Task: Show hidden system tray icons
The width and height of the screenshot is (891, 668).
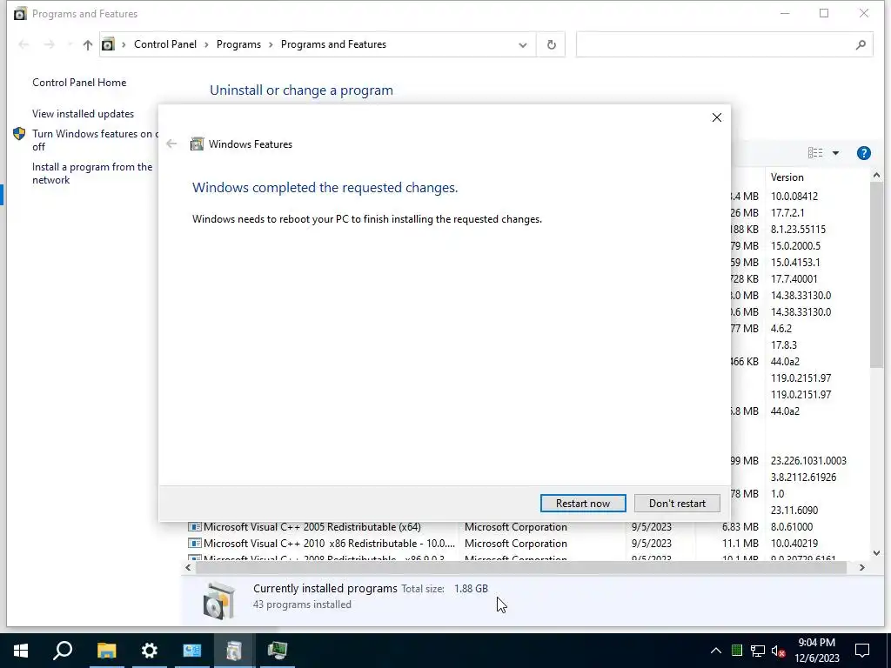Action: tap(715, 651)
